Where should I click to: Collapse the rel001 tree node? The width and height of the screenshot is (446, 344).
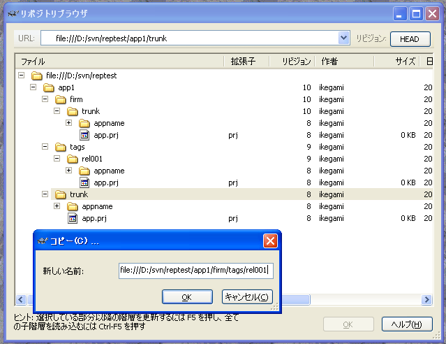tap(57, 159)
